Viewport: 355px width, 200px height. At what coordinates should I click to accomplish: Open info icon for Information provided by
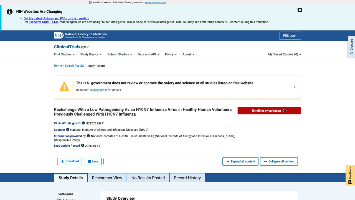88,136
